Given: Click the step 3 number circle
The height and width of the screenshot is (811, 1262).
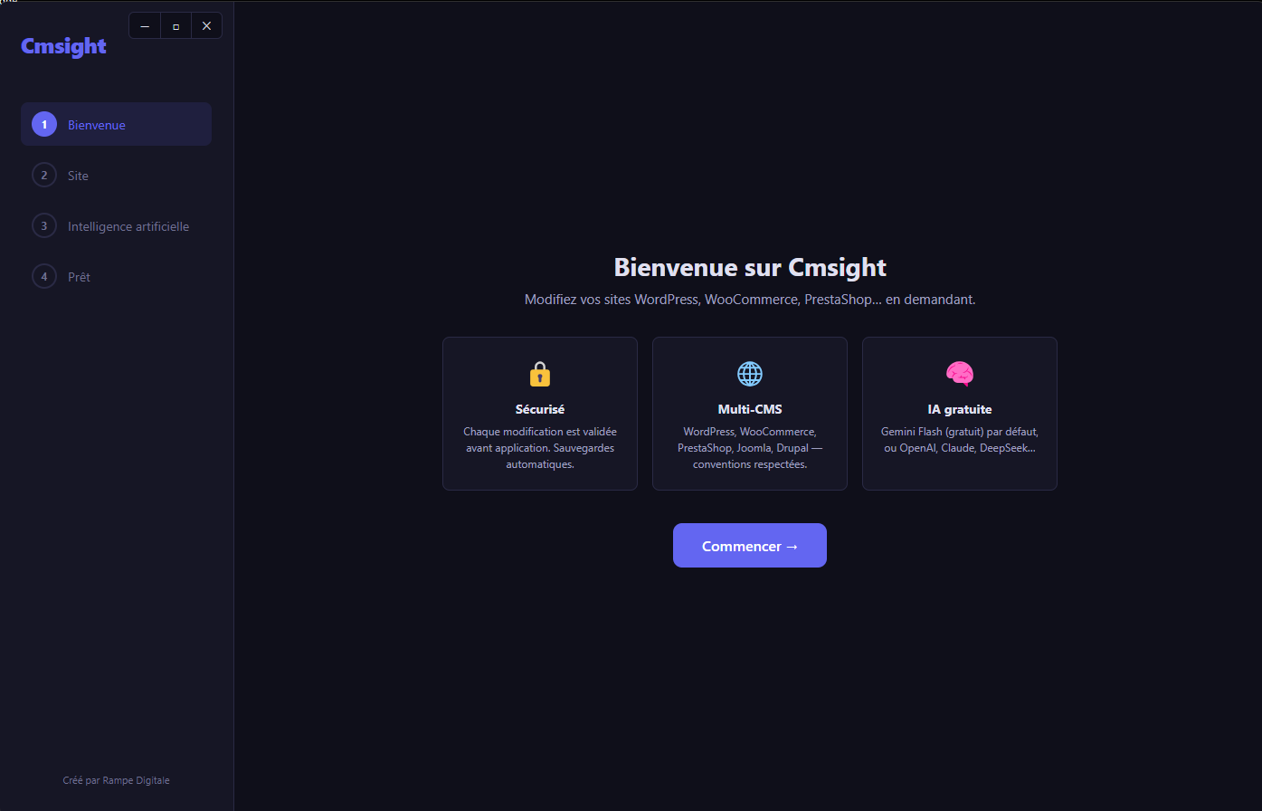Looking at the screenshot, I should click(44, 225).
